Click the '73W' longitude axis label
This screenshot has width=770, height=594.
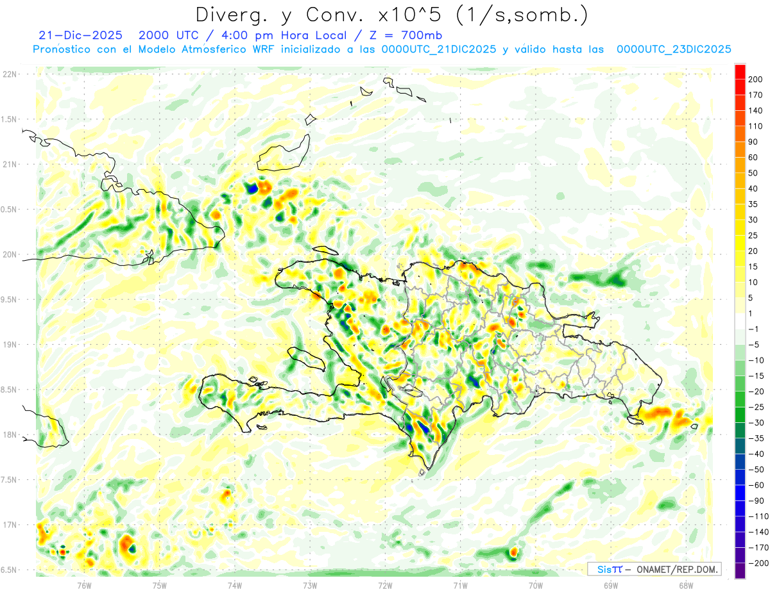click(x=310, y=584)
